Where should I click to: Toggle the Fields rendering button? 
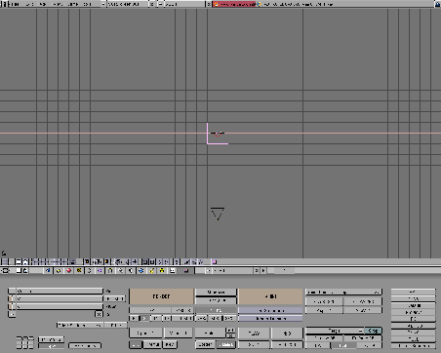click(210, 333)
